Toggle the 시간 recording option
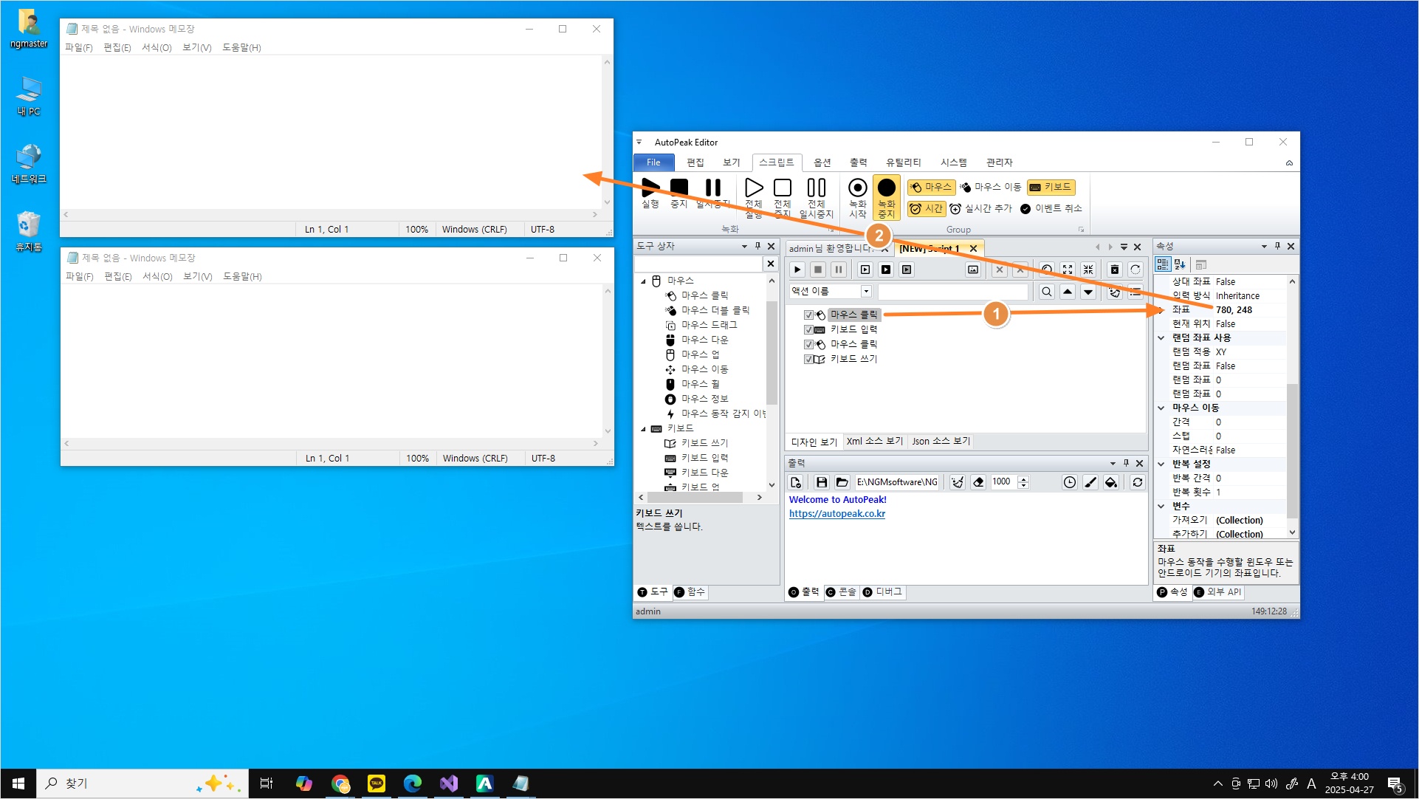Viewport: 1419px width, 799px height. point(927,209)
